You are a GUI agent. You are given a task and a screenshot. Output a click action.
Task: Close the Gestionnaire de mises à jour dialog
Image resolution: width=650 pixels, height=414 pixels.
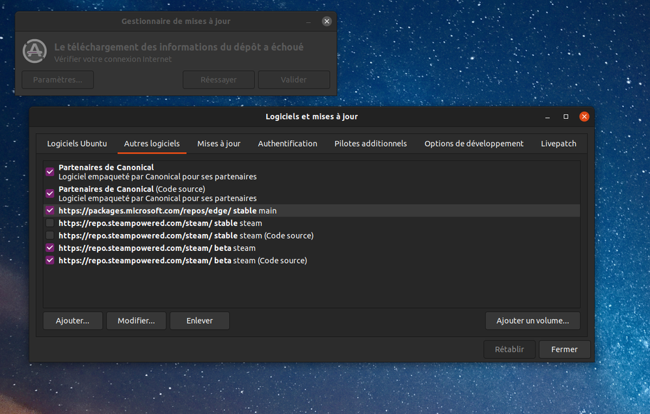point(327,21)
